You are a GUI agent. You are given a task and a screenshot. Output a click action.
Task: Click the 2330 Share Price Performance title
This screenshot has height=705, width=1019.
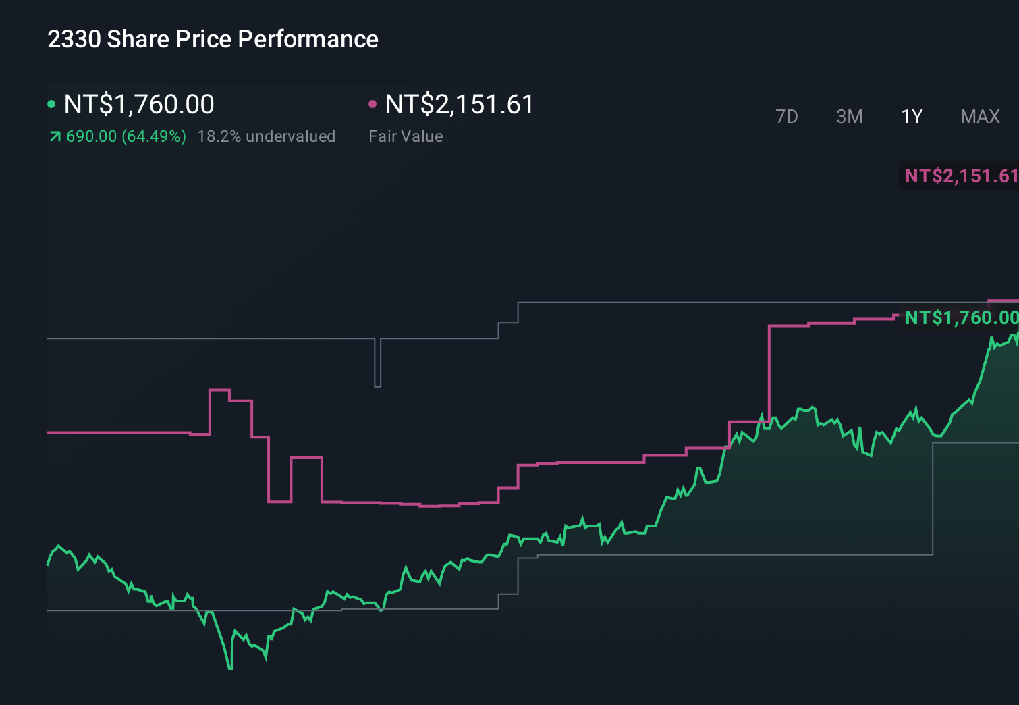pos(213,39)
